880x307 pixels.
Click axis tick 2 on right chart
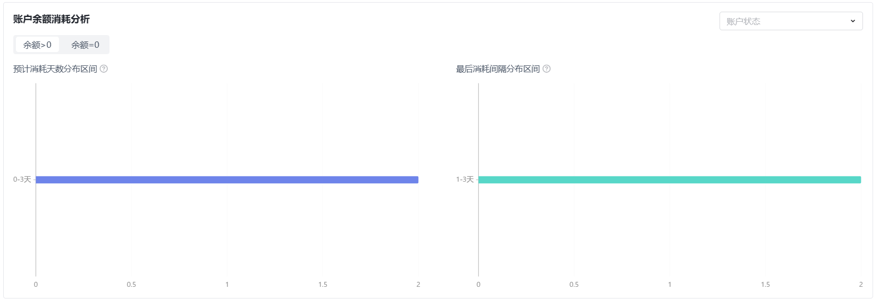[861, 285]
